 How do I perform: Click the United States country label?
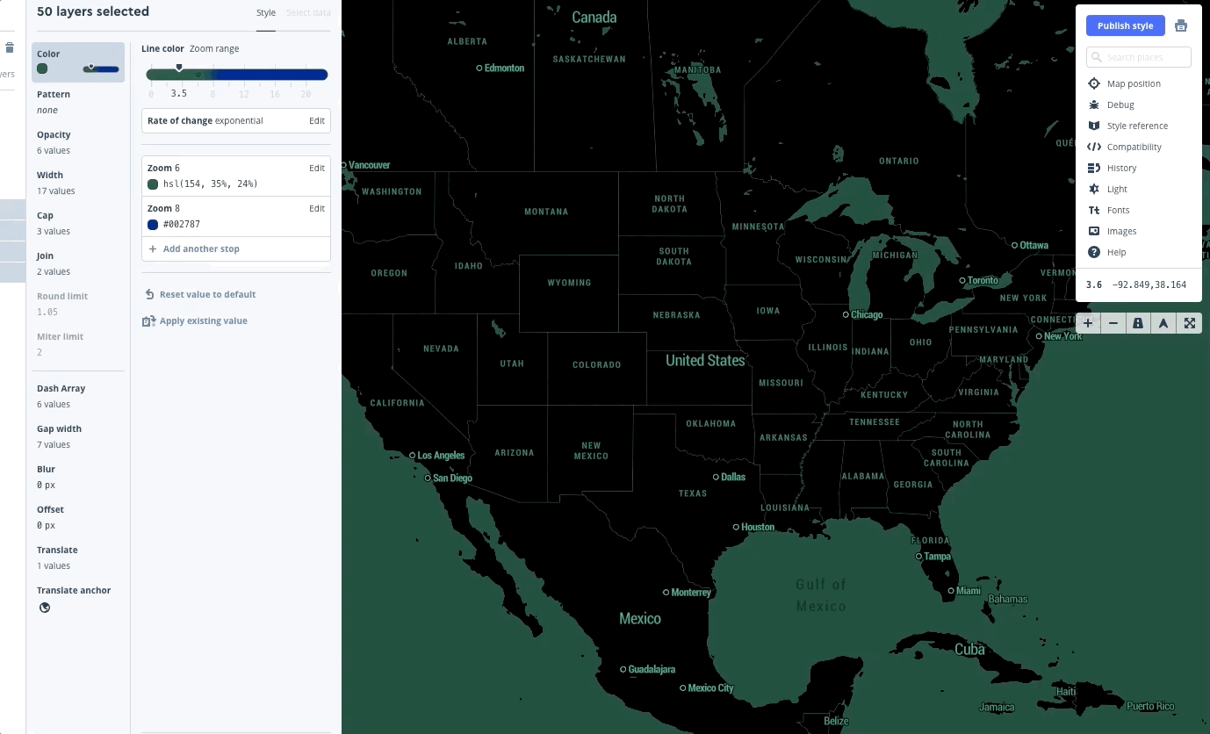point(705,361)
